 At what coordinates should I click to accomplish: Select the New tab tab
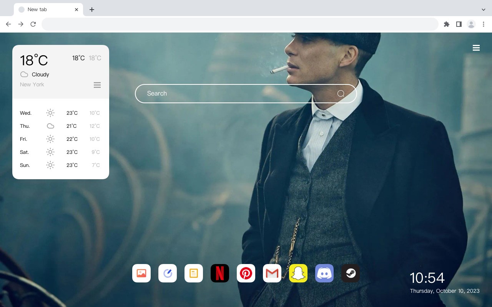(x=48, y=9)
